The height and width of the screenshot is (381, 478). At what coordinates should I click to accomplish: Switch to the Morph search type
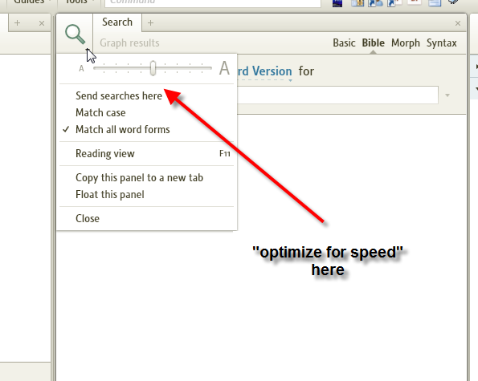coord(406,43)
